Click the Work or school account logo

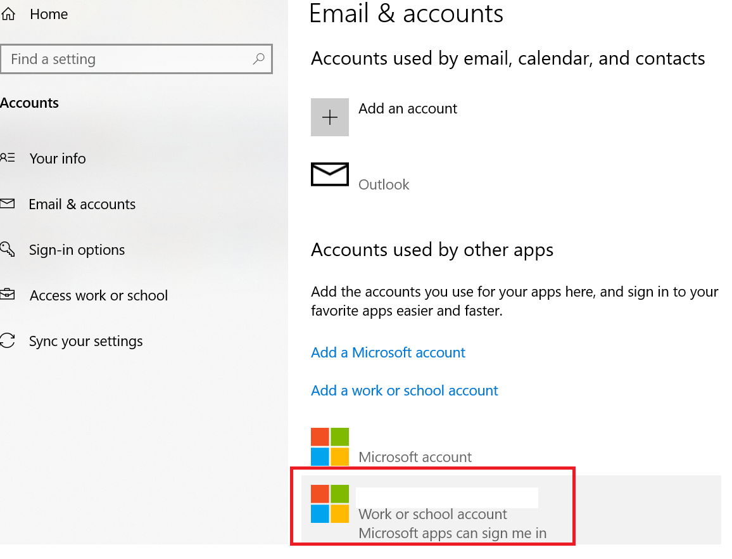click(330, 504)
